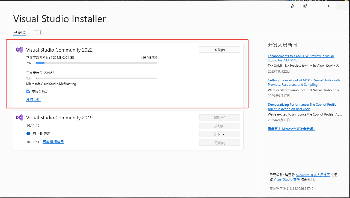Click the download progress bar at 7%

point(96,63)
